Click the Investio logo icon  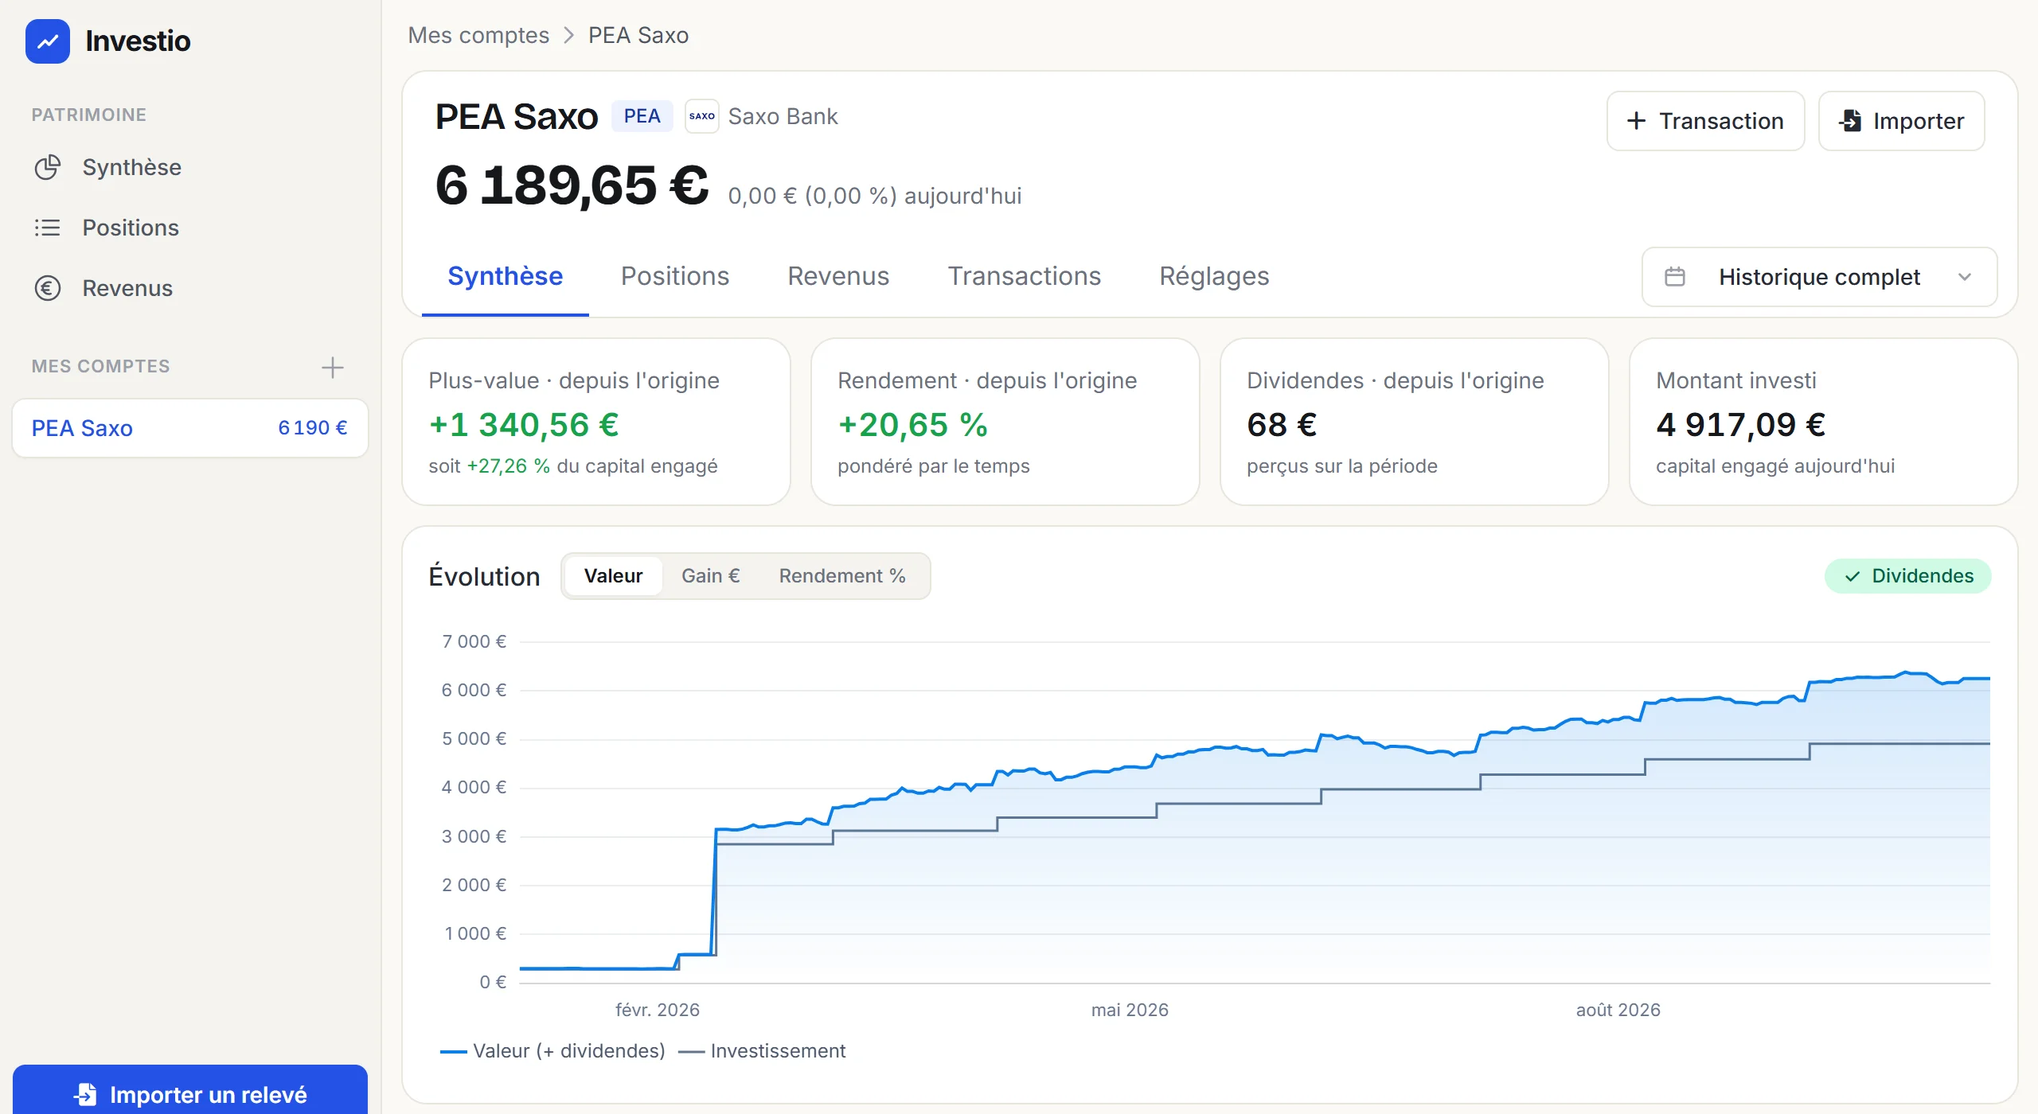tap(48, 41)
